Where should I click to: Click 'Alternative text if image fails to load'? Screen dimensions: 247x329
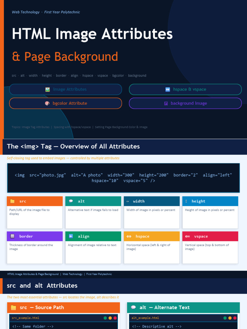click(93, 210)
